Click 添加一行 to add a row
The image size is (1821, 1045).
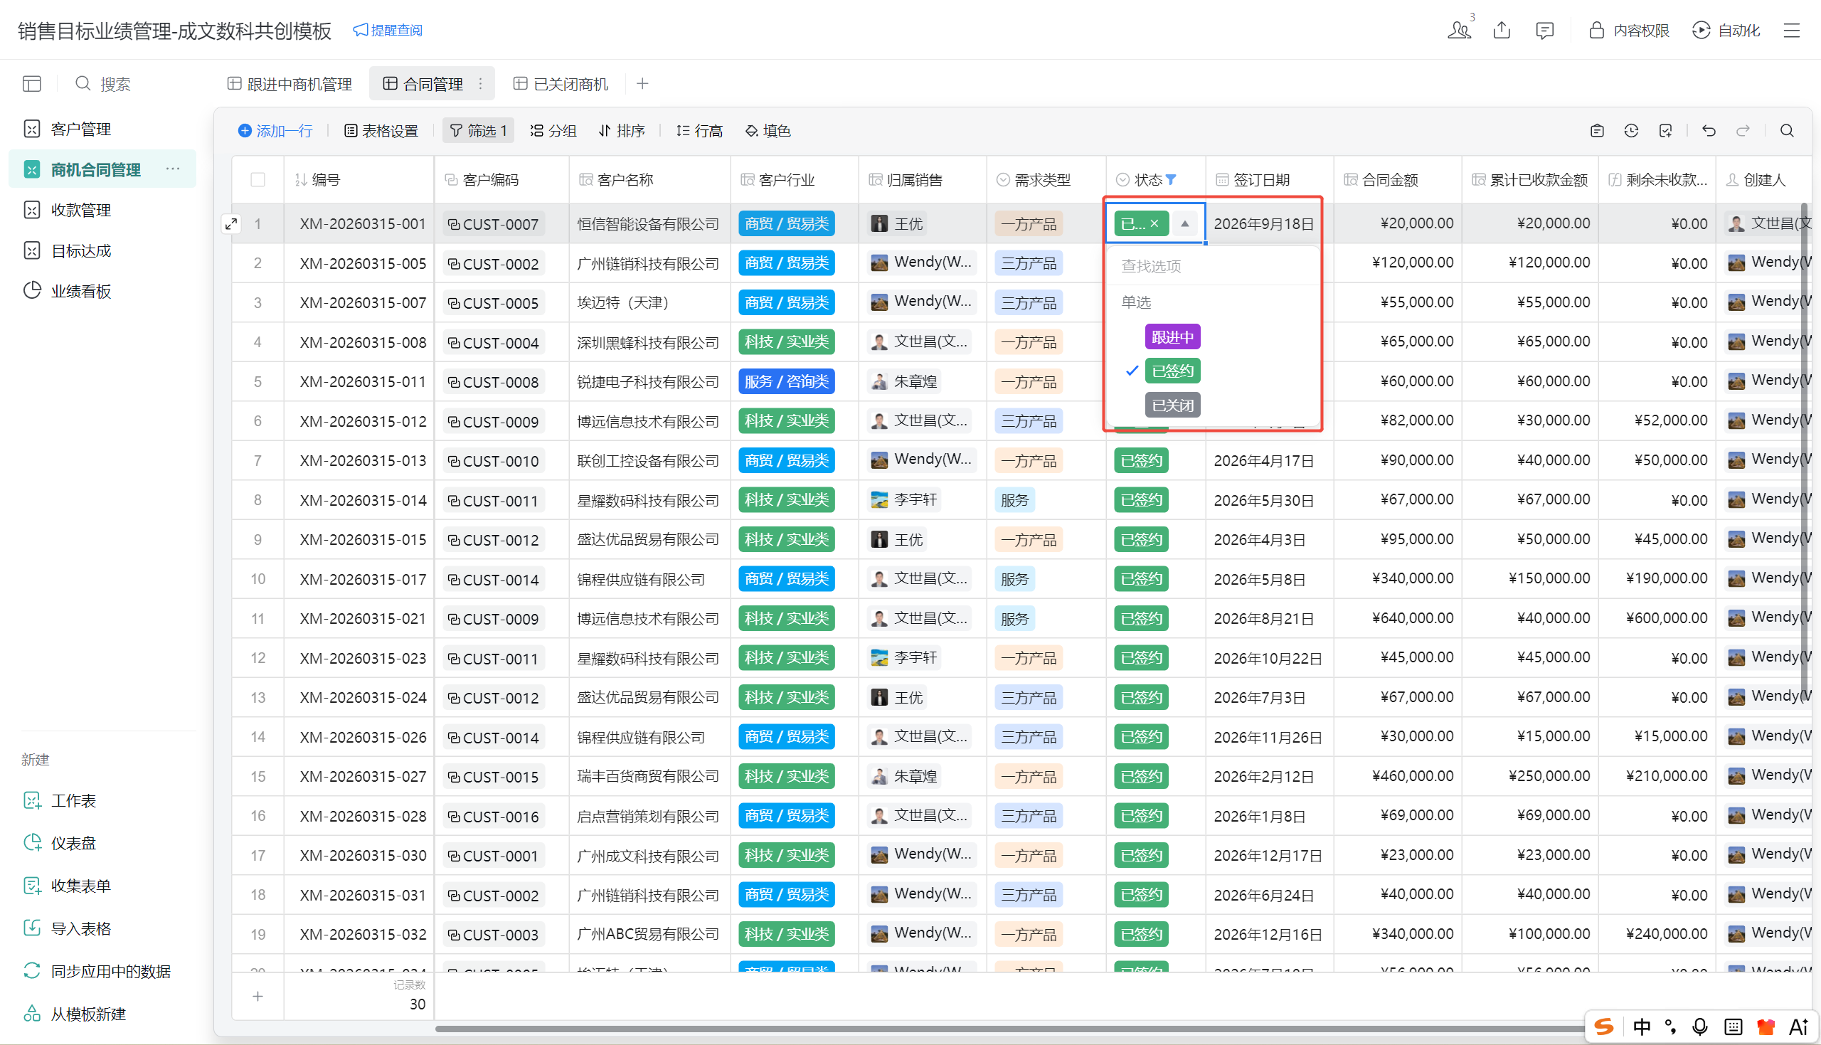tap(275, 131)
